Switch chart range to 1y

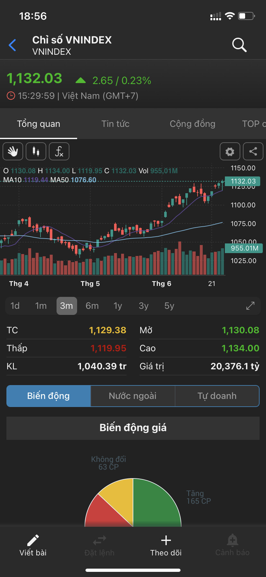pyautogui.click(x=118, y=306)
